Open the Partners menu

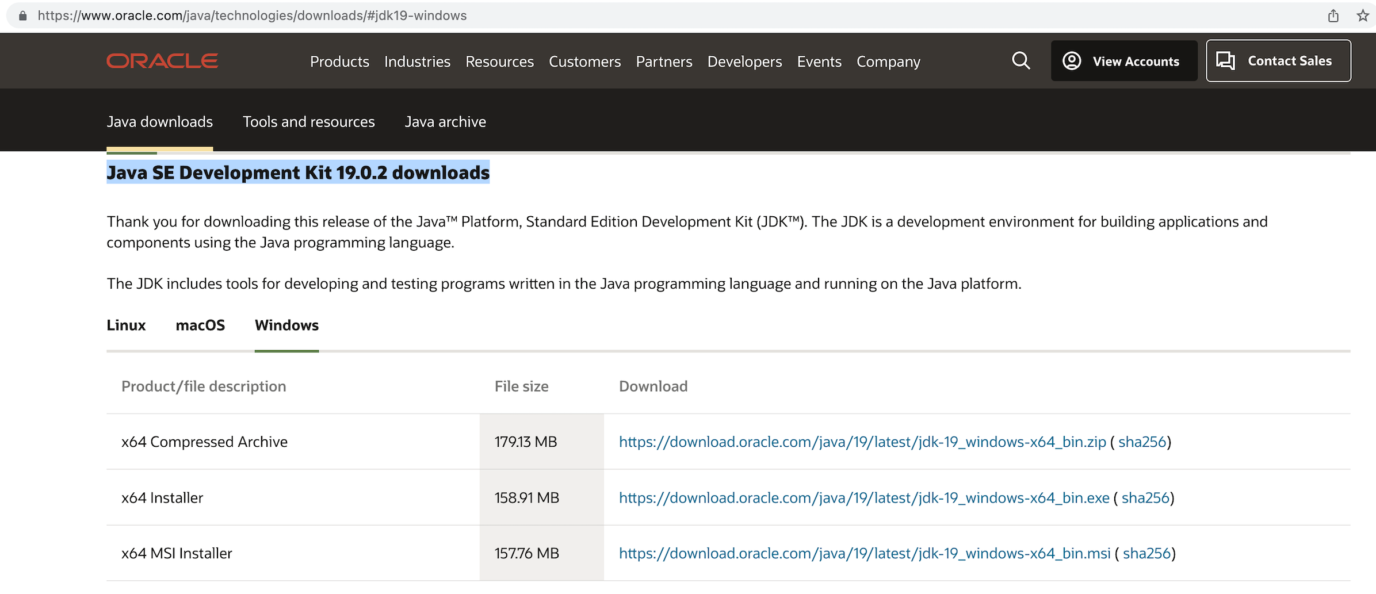point(664,62)
